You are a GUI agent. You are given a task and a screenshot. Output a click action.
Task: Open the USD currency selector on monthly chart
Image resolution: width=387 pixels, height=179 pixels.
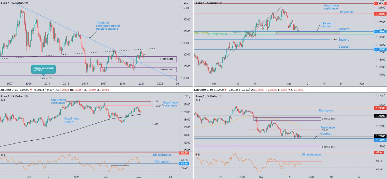tap(186, 3)
